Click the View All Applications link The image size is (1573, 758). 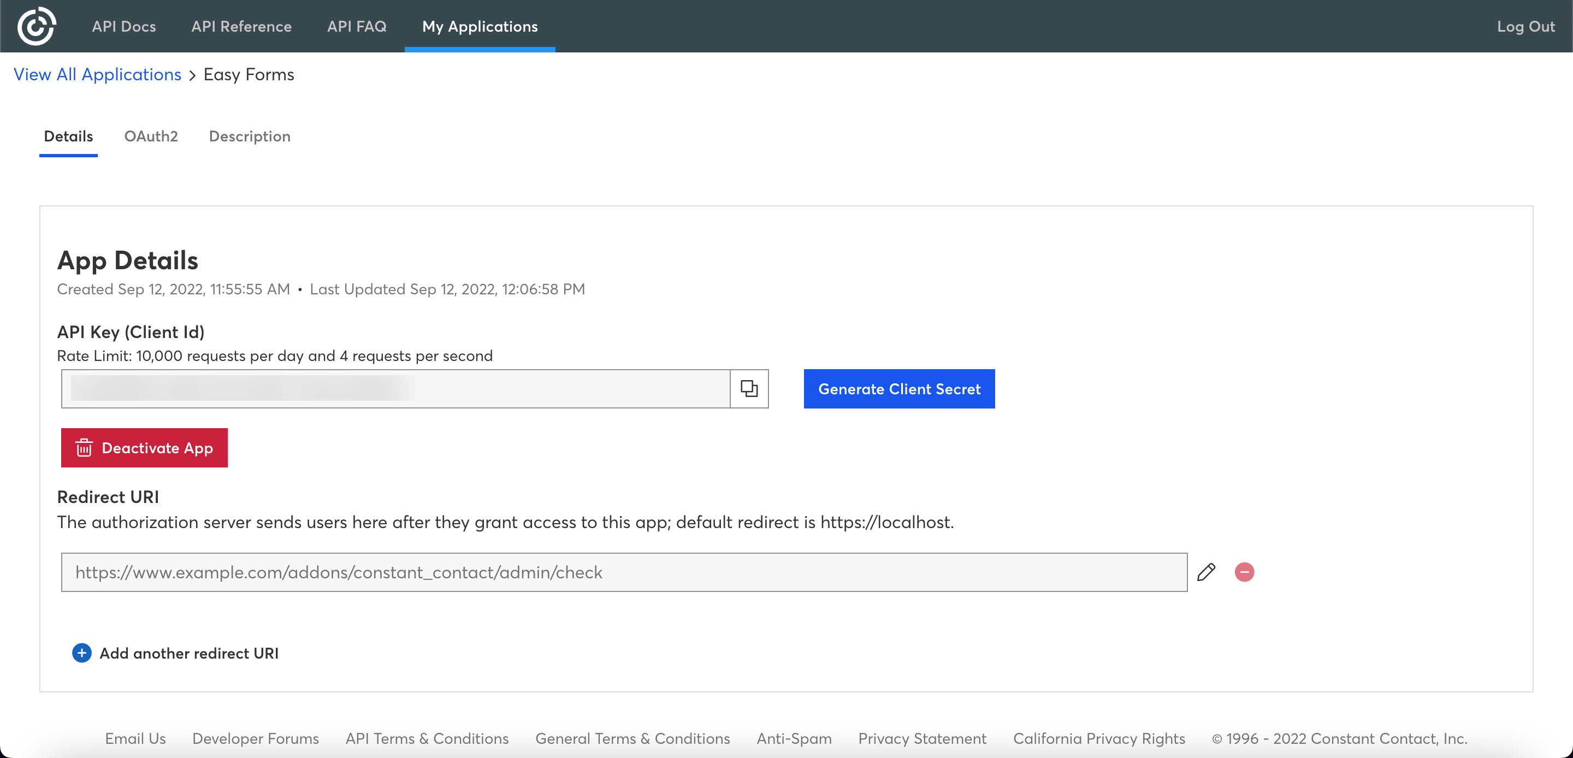[97, 74]
